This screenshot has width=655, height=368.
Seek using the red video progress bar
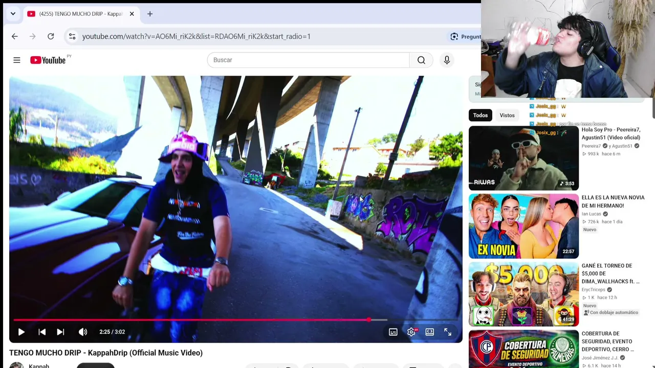point(235,320)
